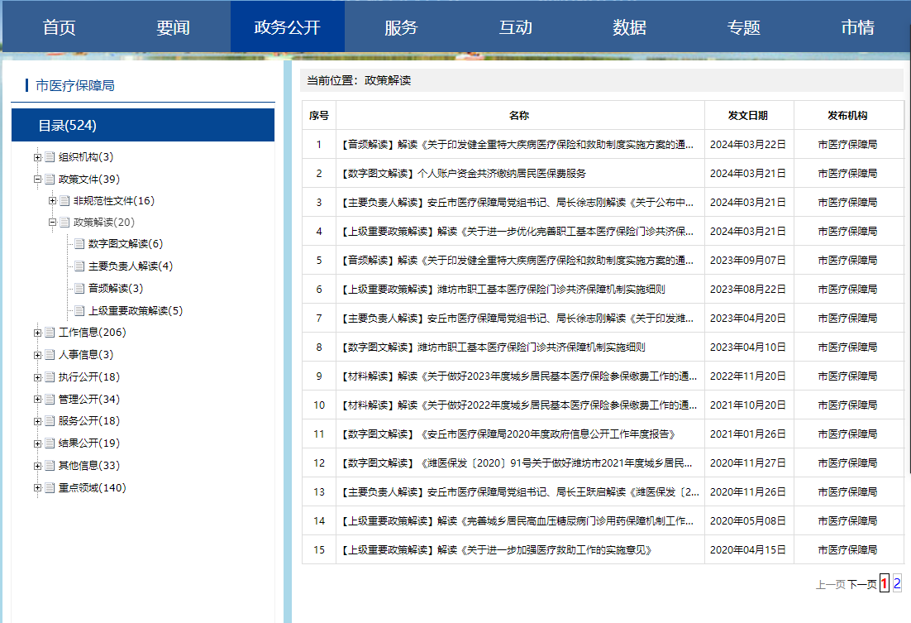Open the 【主要负责人解读】 article dated 2023年04月20日

click(518, 319)
